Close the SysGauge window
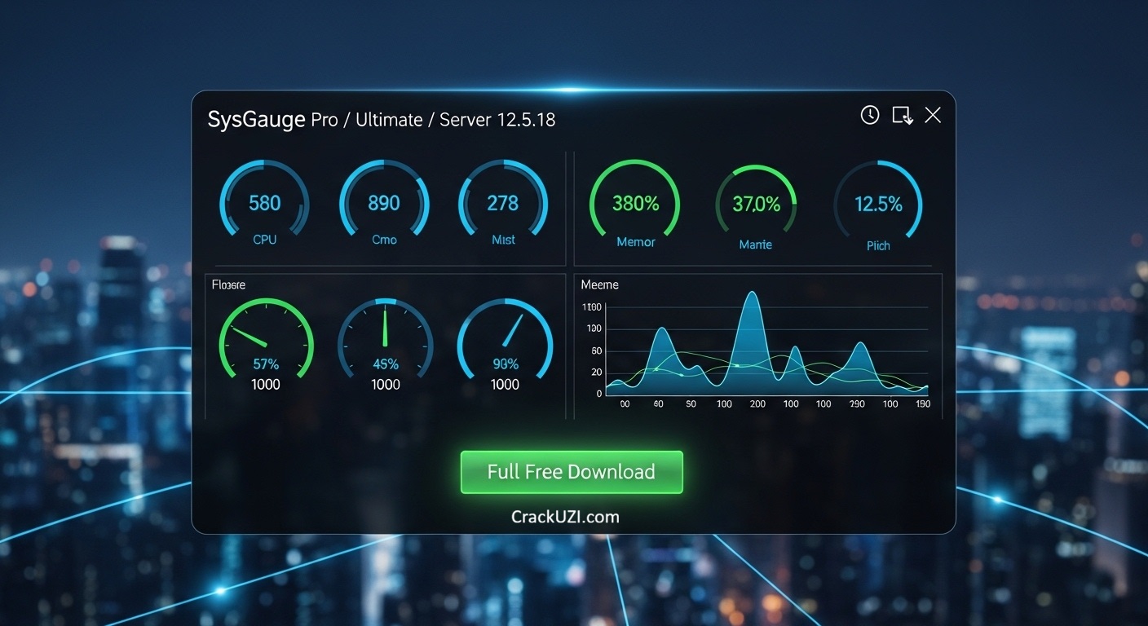 point(933,115)
